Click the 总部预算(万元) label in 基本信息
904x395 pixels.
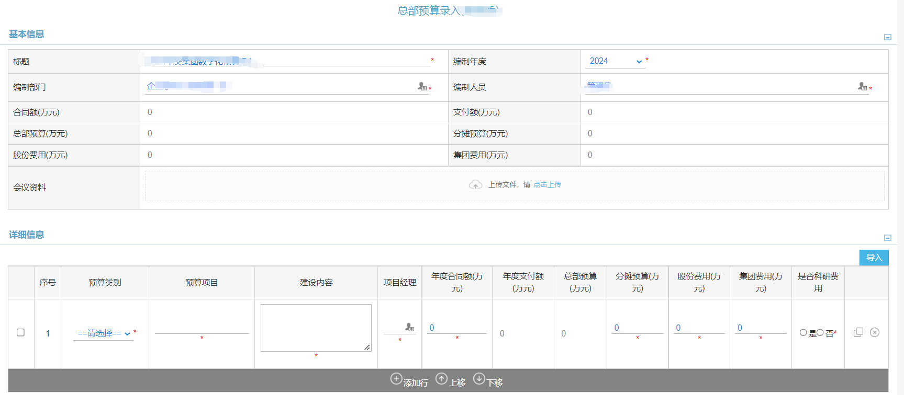click(40, 134)
